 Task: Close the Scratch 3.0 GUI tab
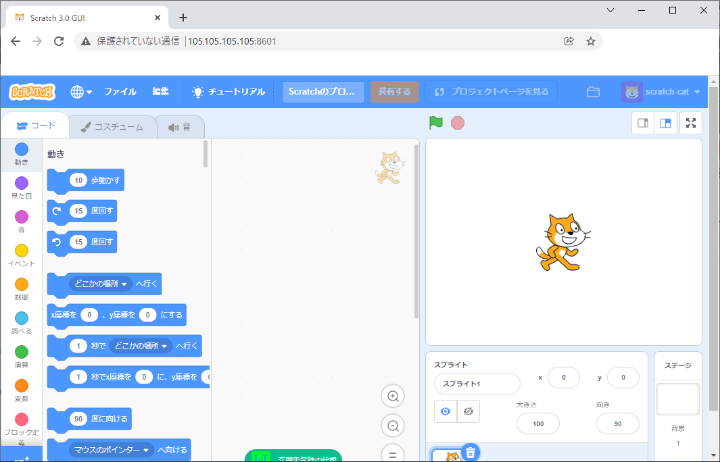click(157, 18)
